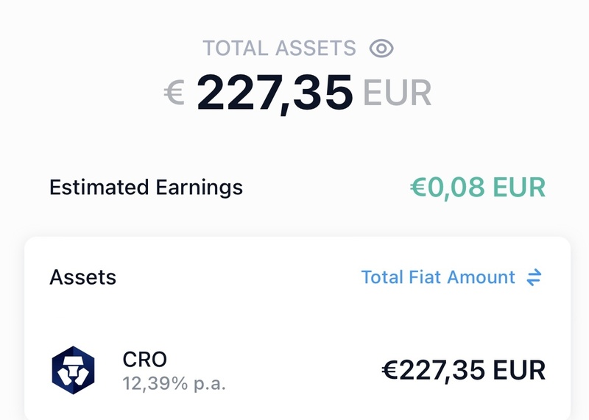Click the grey € symbol before total balance
Viewport: 589px width, 420px height.
pos(174,94)
